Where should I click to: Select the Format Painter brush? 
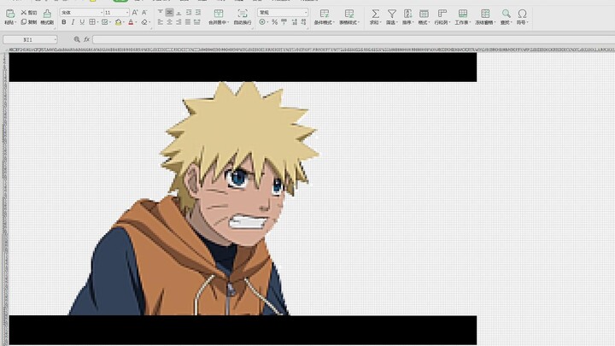(47, 15)
